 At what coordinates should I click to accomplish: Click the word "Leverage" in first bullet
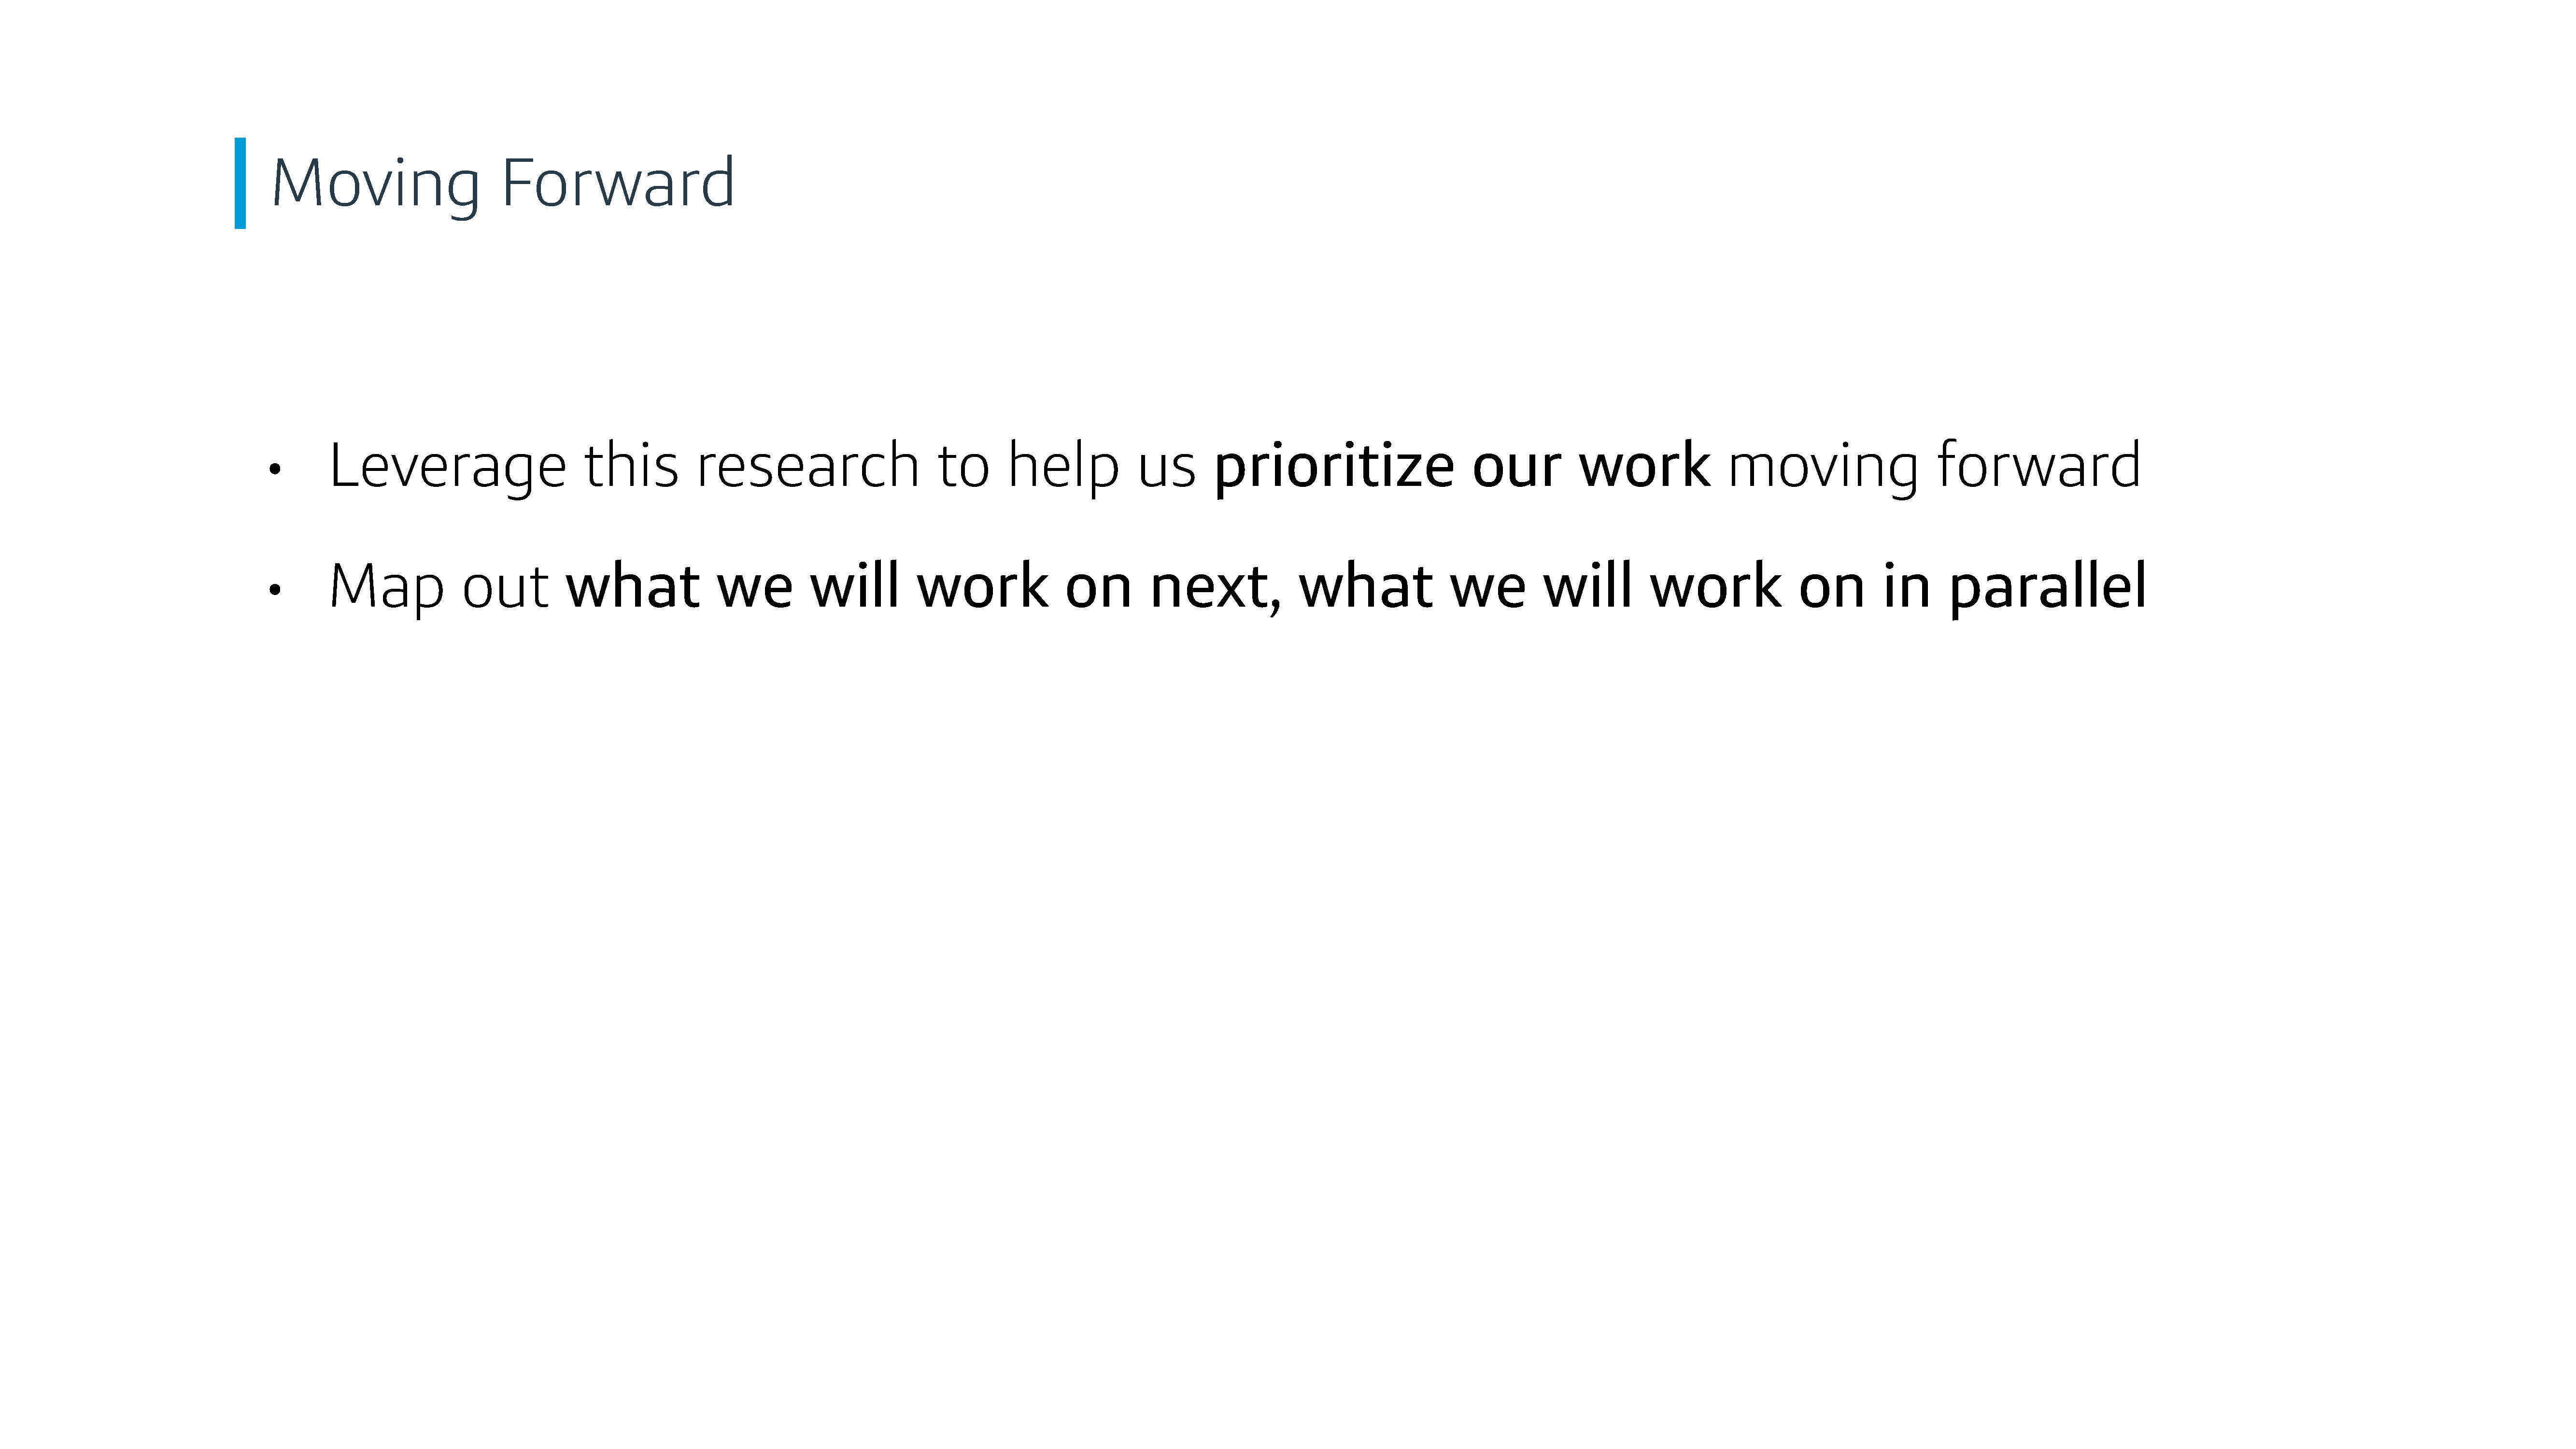(447, 467)
